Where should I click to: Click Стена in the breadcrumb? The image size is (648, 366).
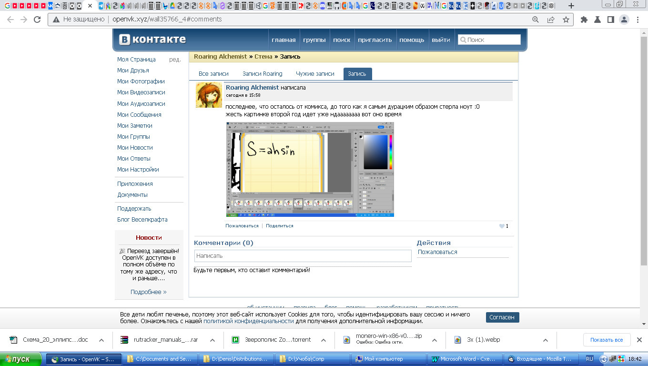(263, 57)
